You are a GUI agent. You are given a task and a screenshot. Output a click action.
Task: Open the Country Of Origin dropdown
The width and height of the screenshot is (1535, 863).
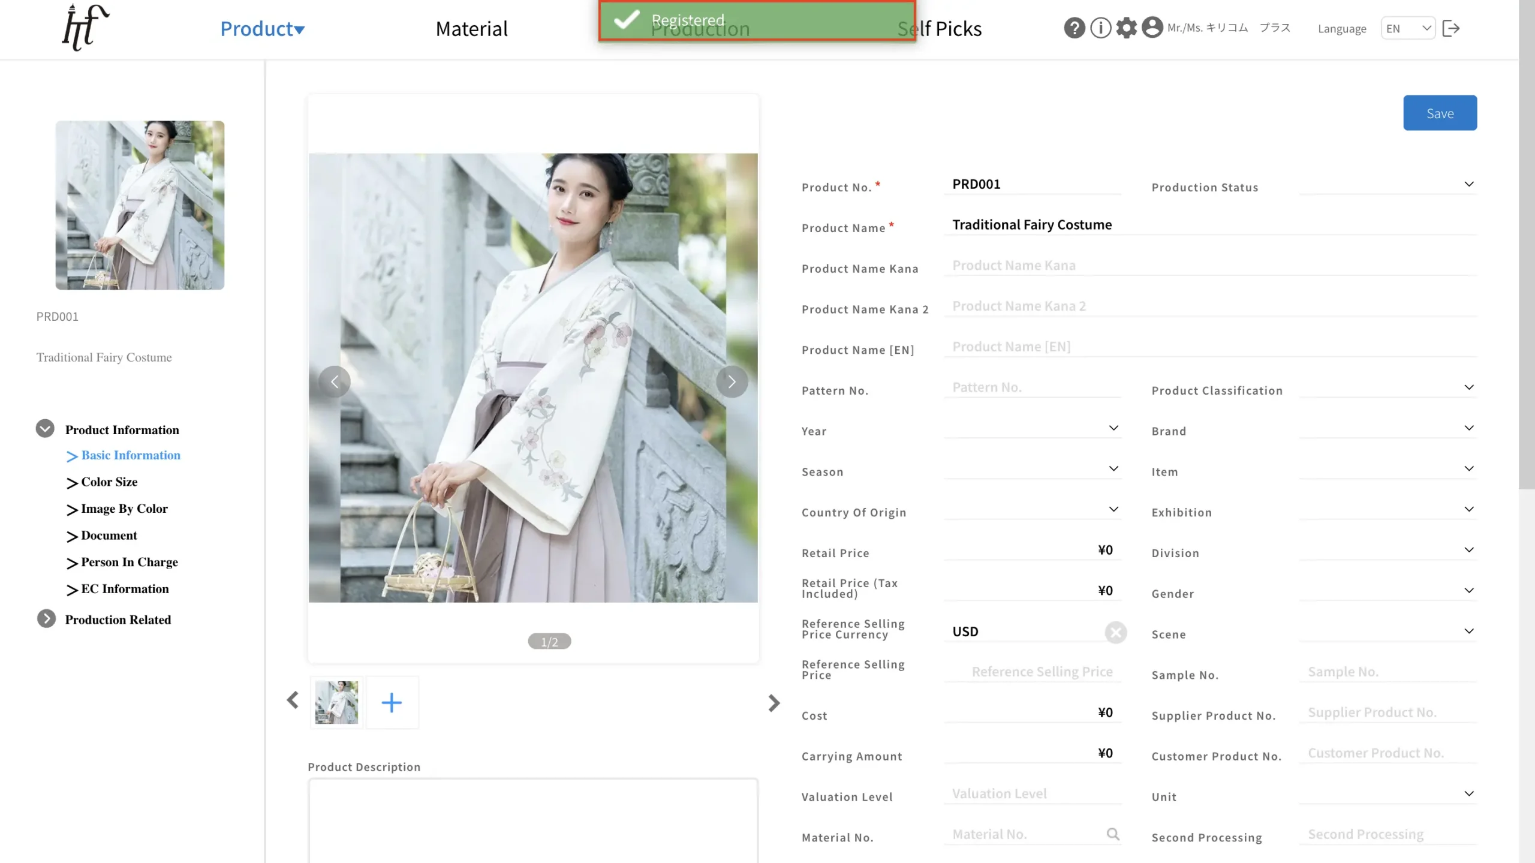point(1032,509)
